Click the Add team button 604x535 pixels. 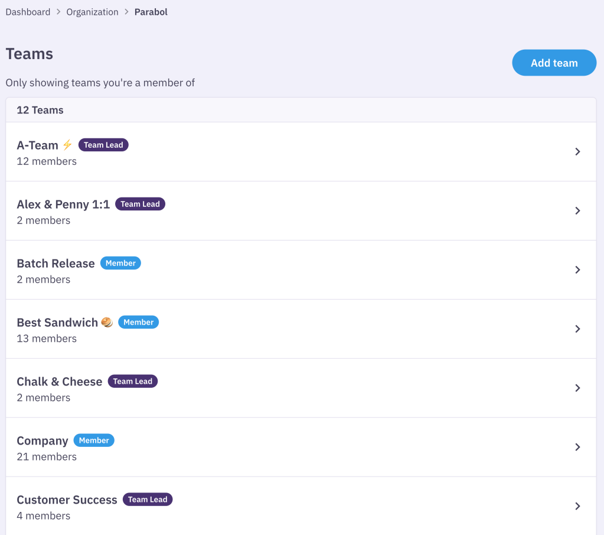(x=554, y=63)
